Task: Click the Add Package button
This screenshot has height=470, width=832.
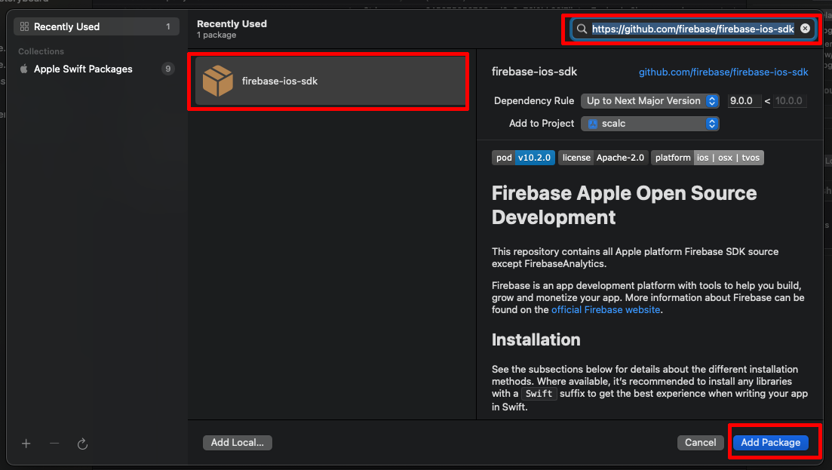Action: (770, 442)
